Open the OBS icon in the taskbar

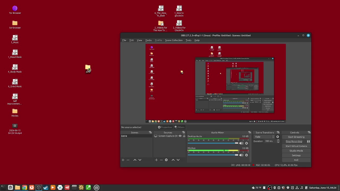tap(39, 188)
